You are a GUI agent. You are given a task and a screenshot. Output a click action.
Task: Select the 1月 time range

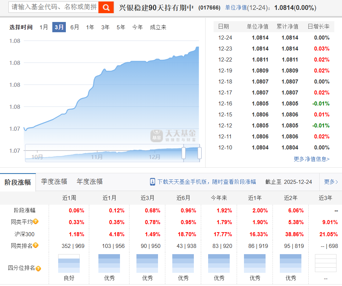tap(44, 27)
